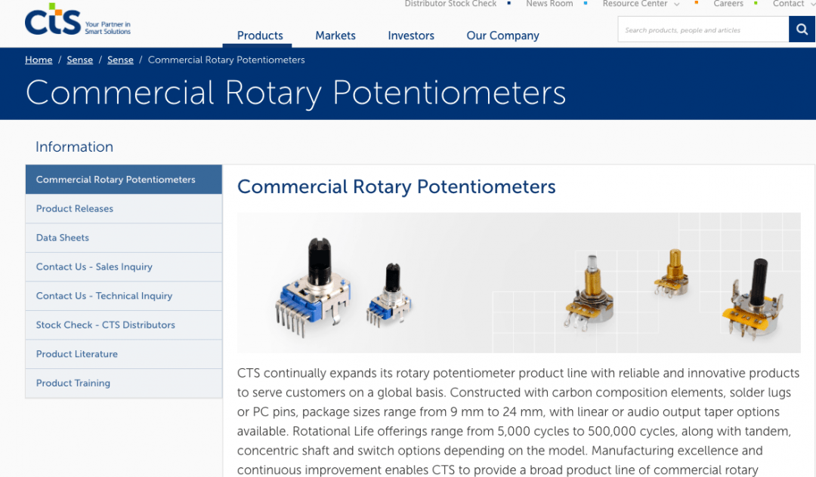The width and height of the screenshot is (816, 477).
Task: Click the Information sidebar heading
Action: point(74,146)
